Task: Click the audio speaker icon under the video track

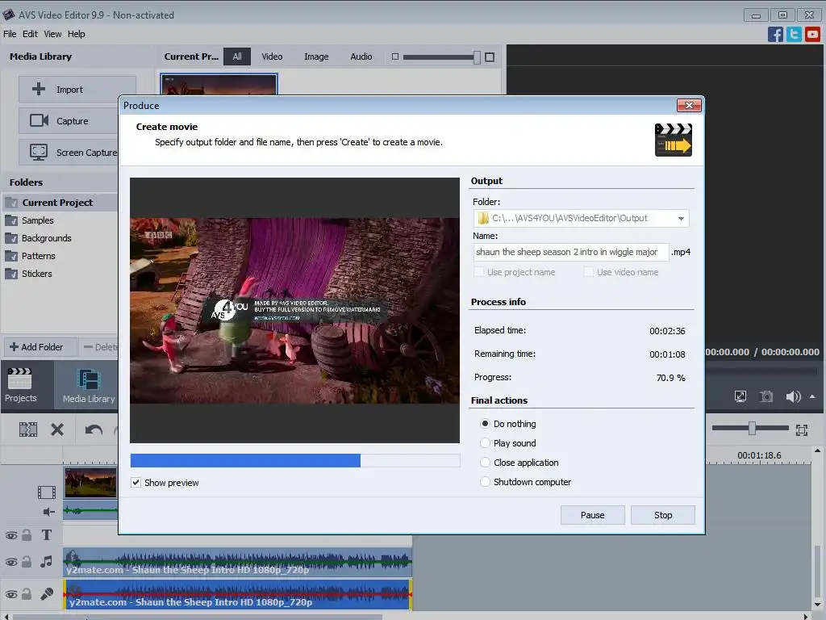Action: 48,511
